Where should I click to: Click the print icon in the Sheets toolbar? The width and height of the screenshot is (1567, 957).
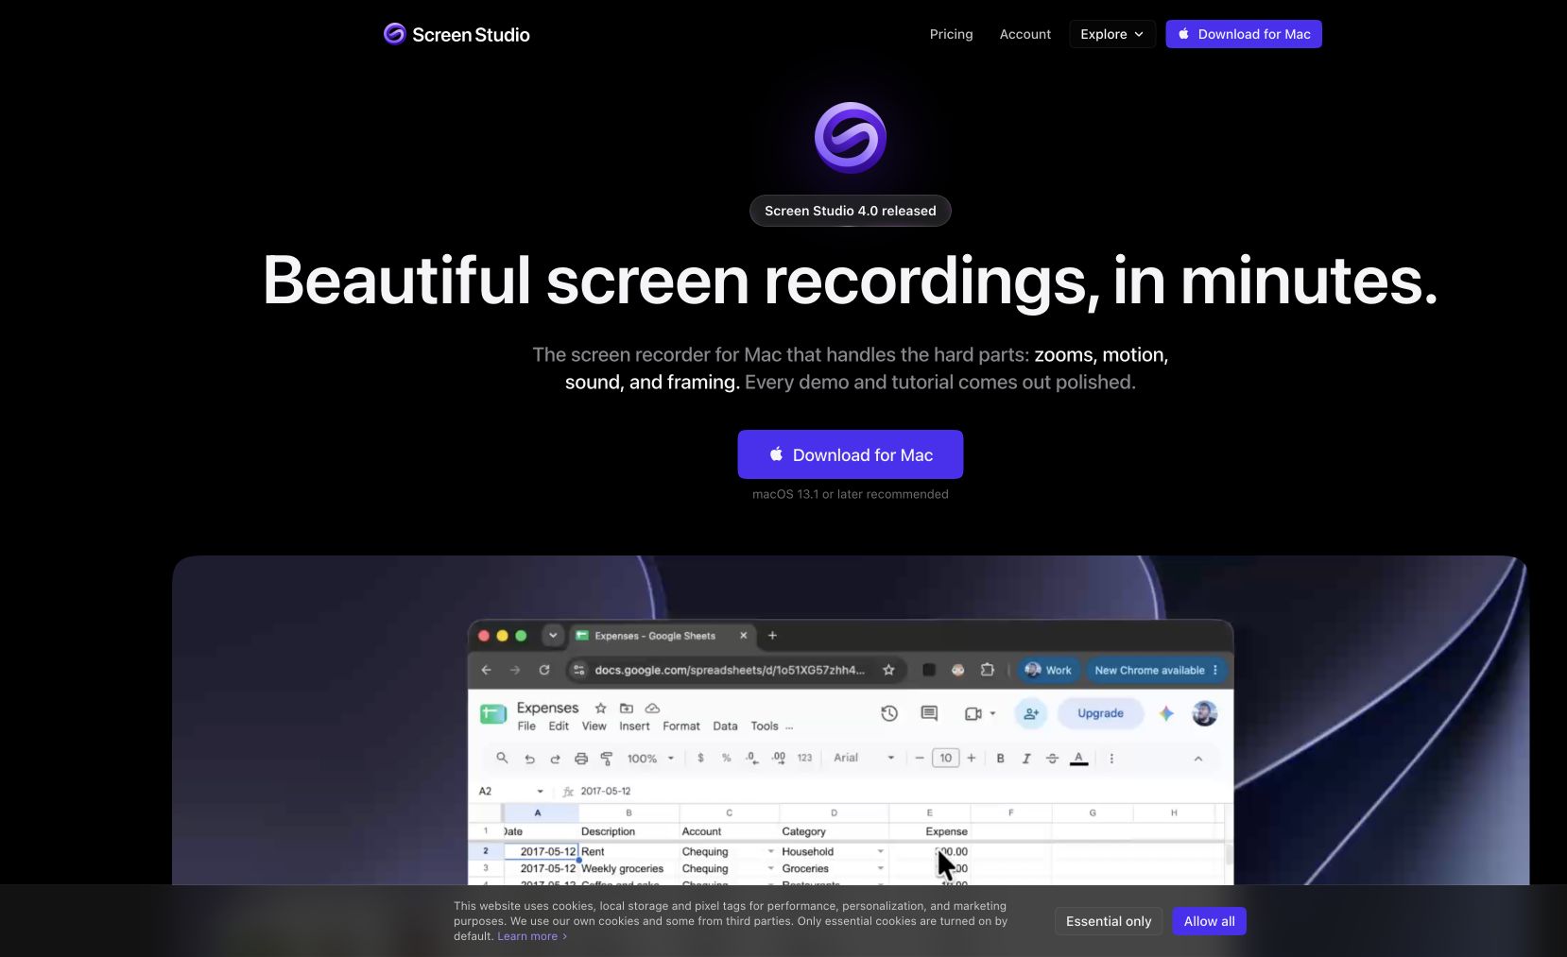pyautogui.click(x=581, y=759)
